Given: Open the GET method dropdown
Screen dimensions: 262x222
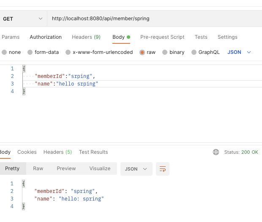Looking at the screenshot, I should pyautogui.click(x=22, y=19).
